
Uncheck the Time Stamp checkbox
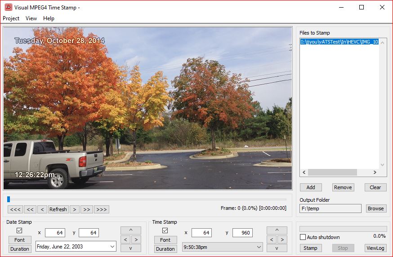click(x=165, y=230)
